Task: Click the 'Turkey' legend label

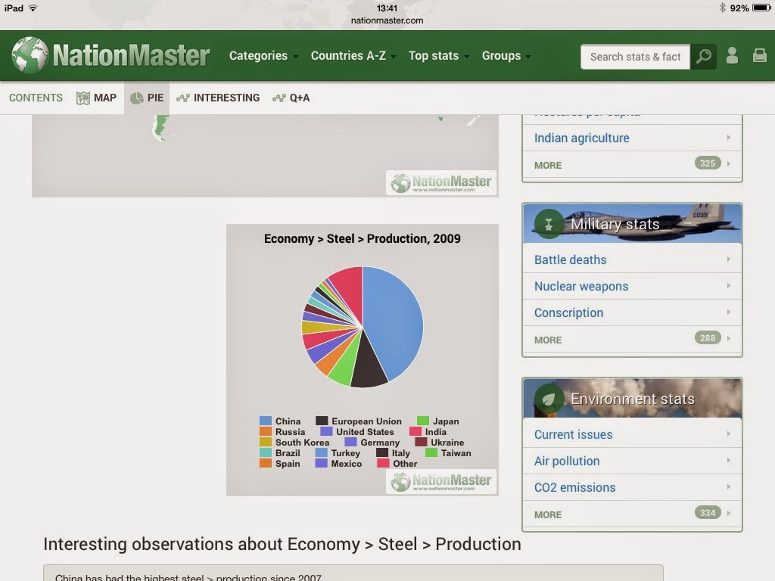Action: tap(345, 453)
